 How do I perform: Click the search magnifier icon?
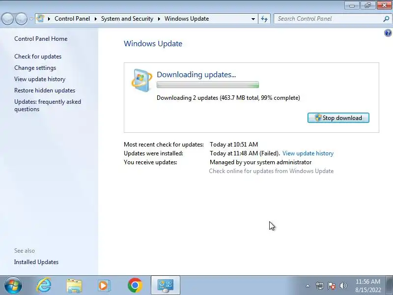[386, 19]
